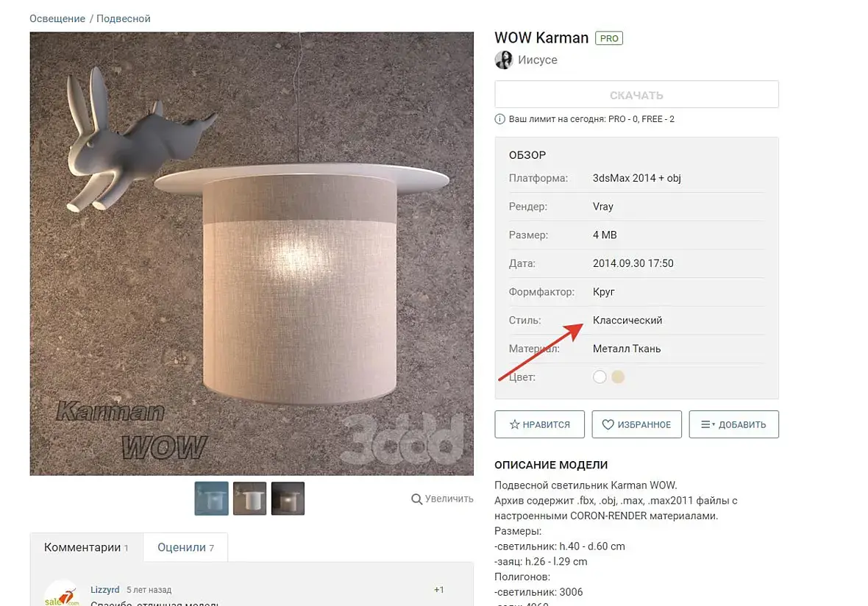
Task: Click the author avatar next to Иисусе
Action: pyautogui.click(x=504, y=60)
